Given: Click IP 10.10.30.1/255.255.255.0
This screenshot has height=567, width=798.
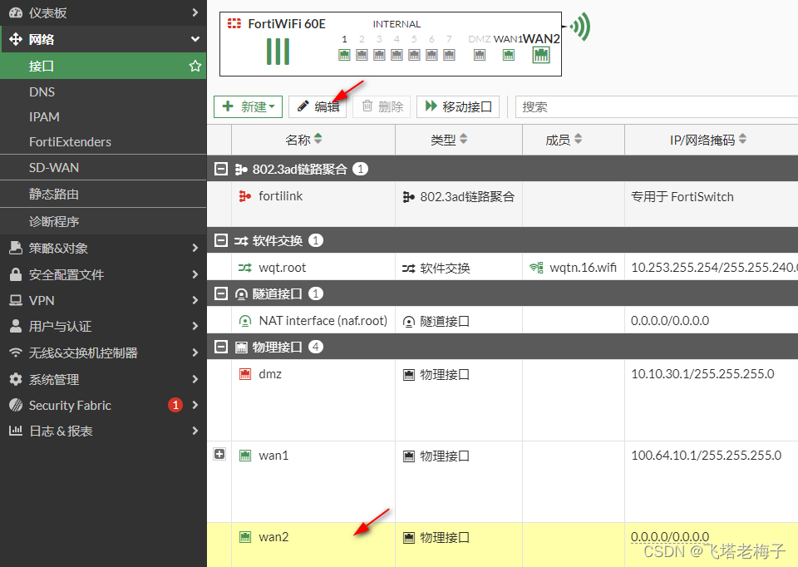Looking at the screenshot, I should pos(702,374).
